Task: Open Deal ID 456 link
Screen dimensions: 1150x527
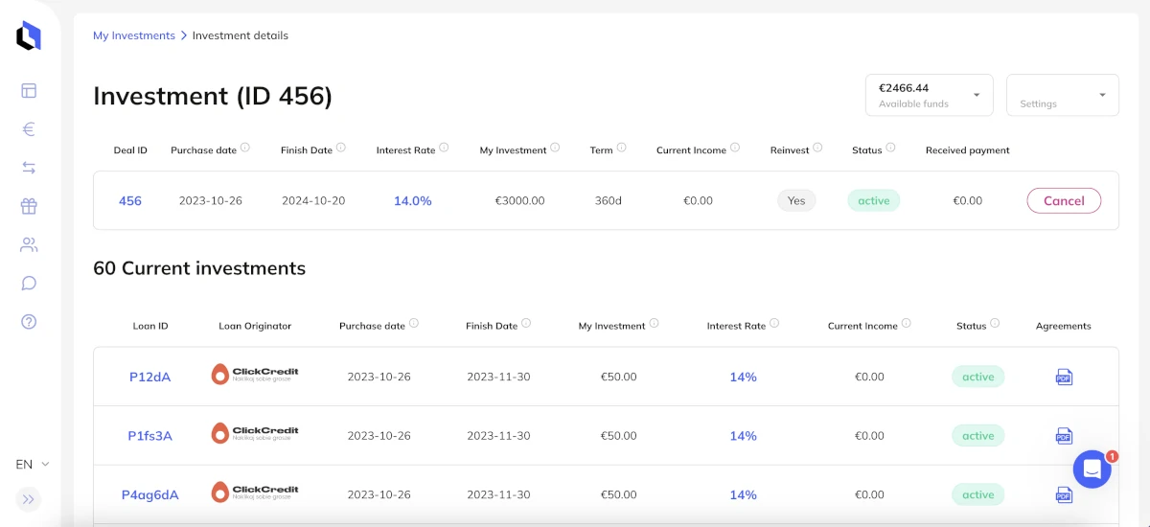Action: tap(130, 200)
